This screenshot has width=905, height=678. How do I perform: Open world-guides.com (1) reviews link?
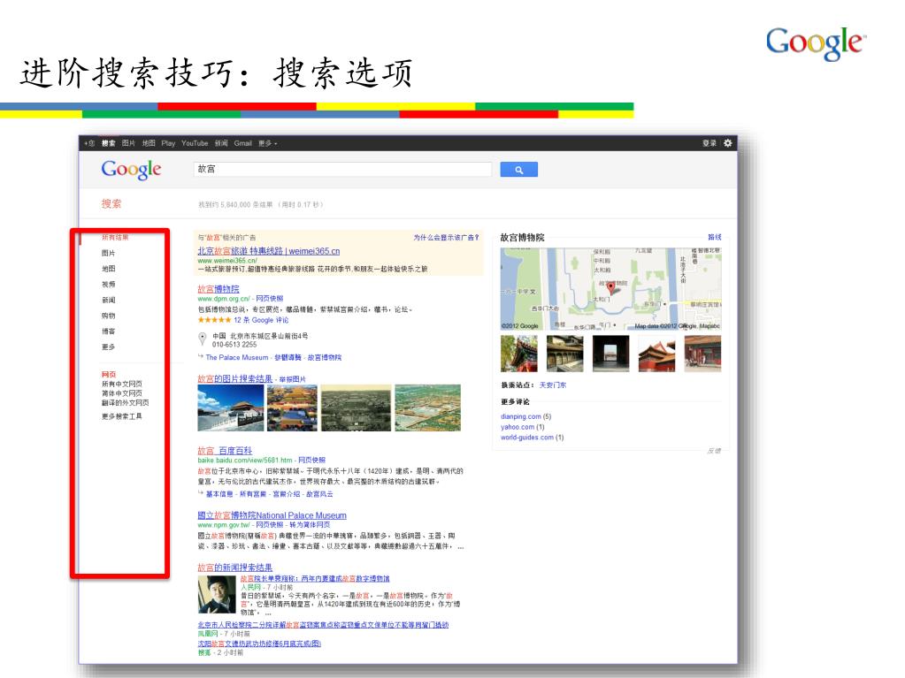tap(533, 438)
